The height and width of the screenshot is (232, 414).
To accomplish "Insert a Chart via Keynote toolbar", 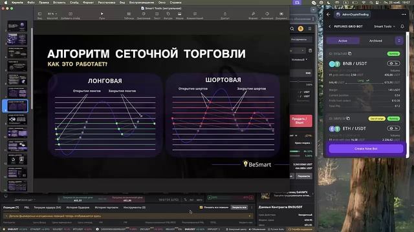I will click(144, 14).
